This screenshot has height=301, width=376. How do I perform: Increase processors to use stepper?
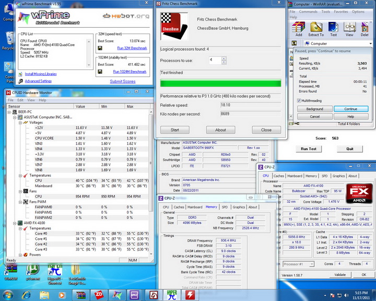click(224, 59)
